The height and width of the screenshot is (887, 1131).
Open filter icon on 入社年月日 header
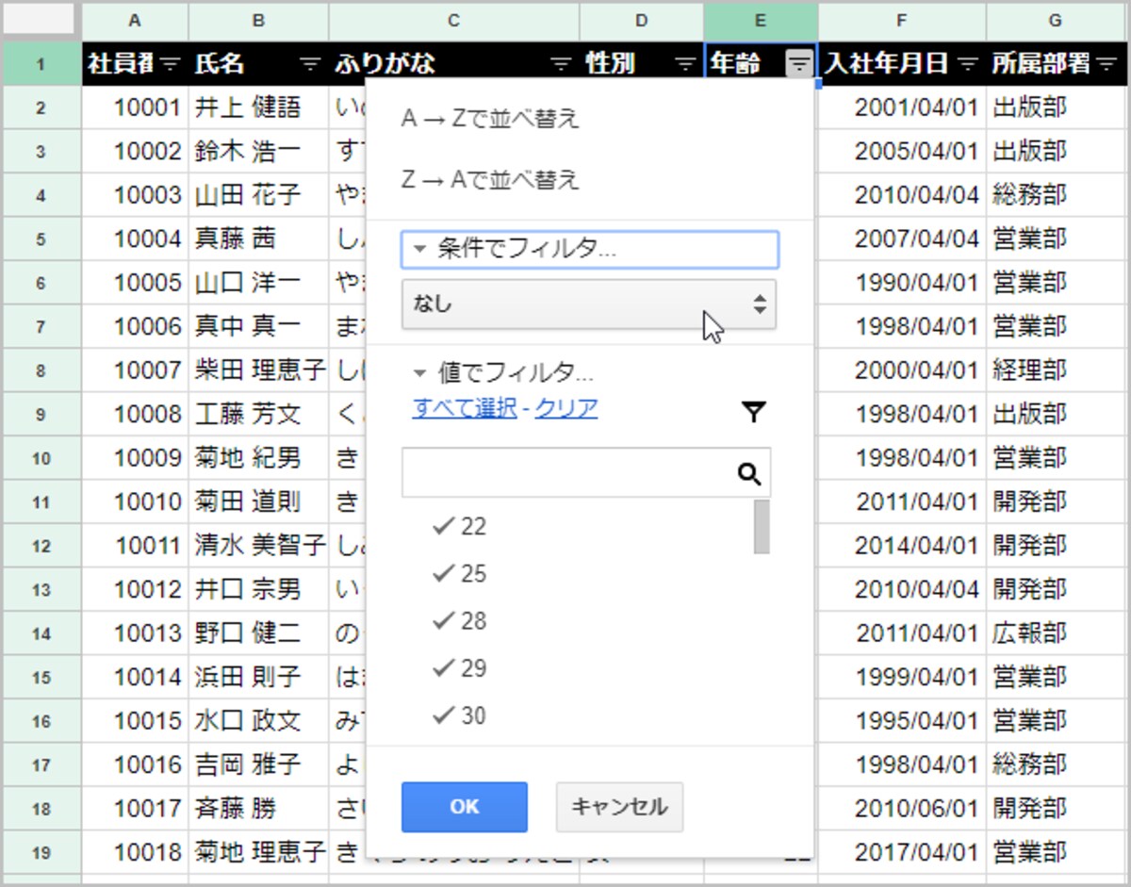(967, 64)
